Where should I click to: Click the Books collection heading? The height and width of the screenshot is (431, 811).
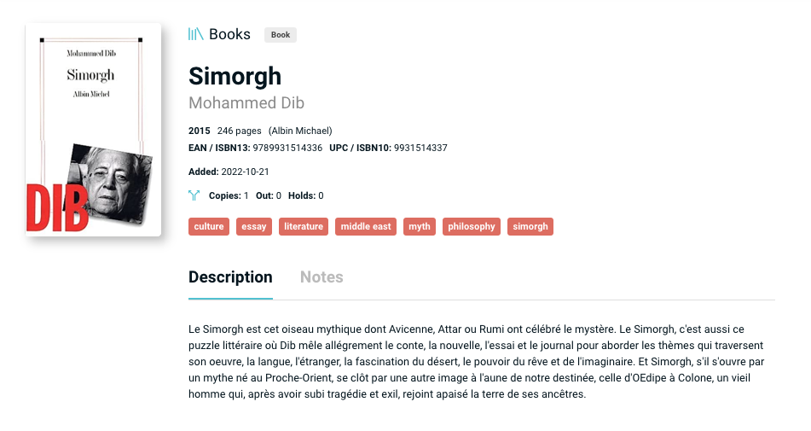229,34
